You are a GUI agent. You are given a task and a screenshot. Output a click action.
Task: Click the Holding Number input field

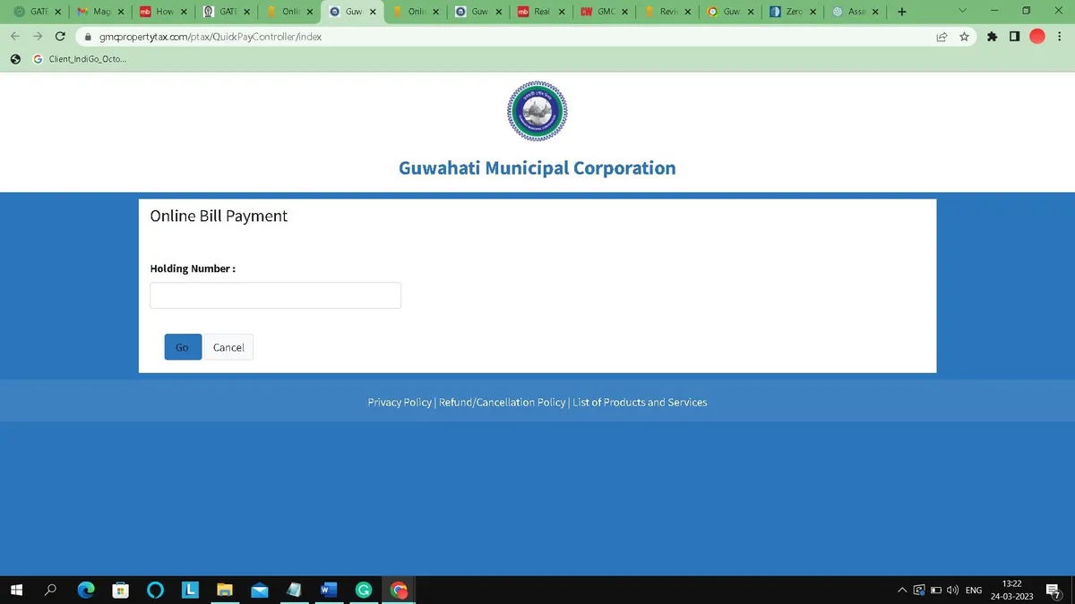pyautogui.click(x=275, y=295)
